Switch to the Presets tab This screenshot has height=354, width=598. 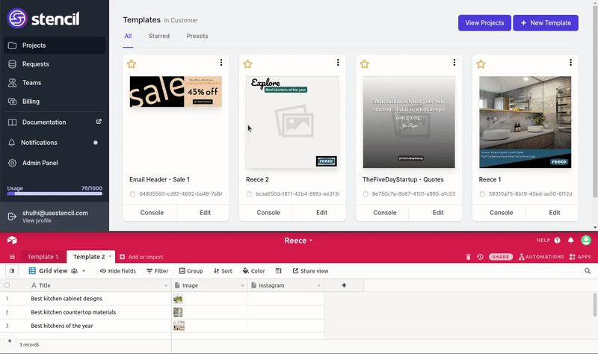tap(197, 36)
